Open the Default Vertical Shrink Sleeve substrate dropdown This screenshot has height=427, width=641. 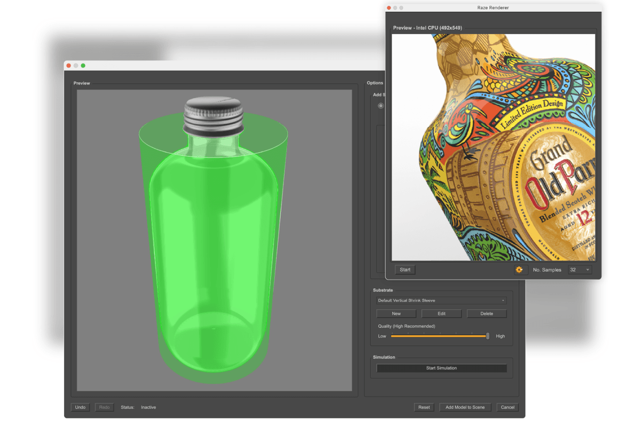441,301
